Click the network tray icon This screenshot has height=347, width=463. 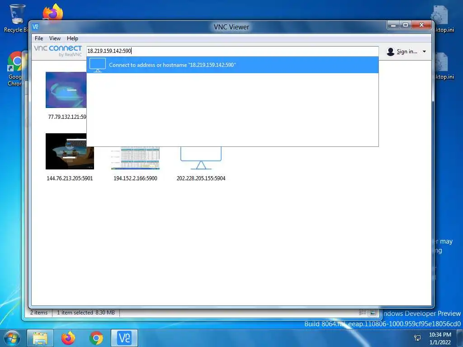[x=417, y=338]
